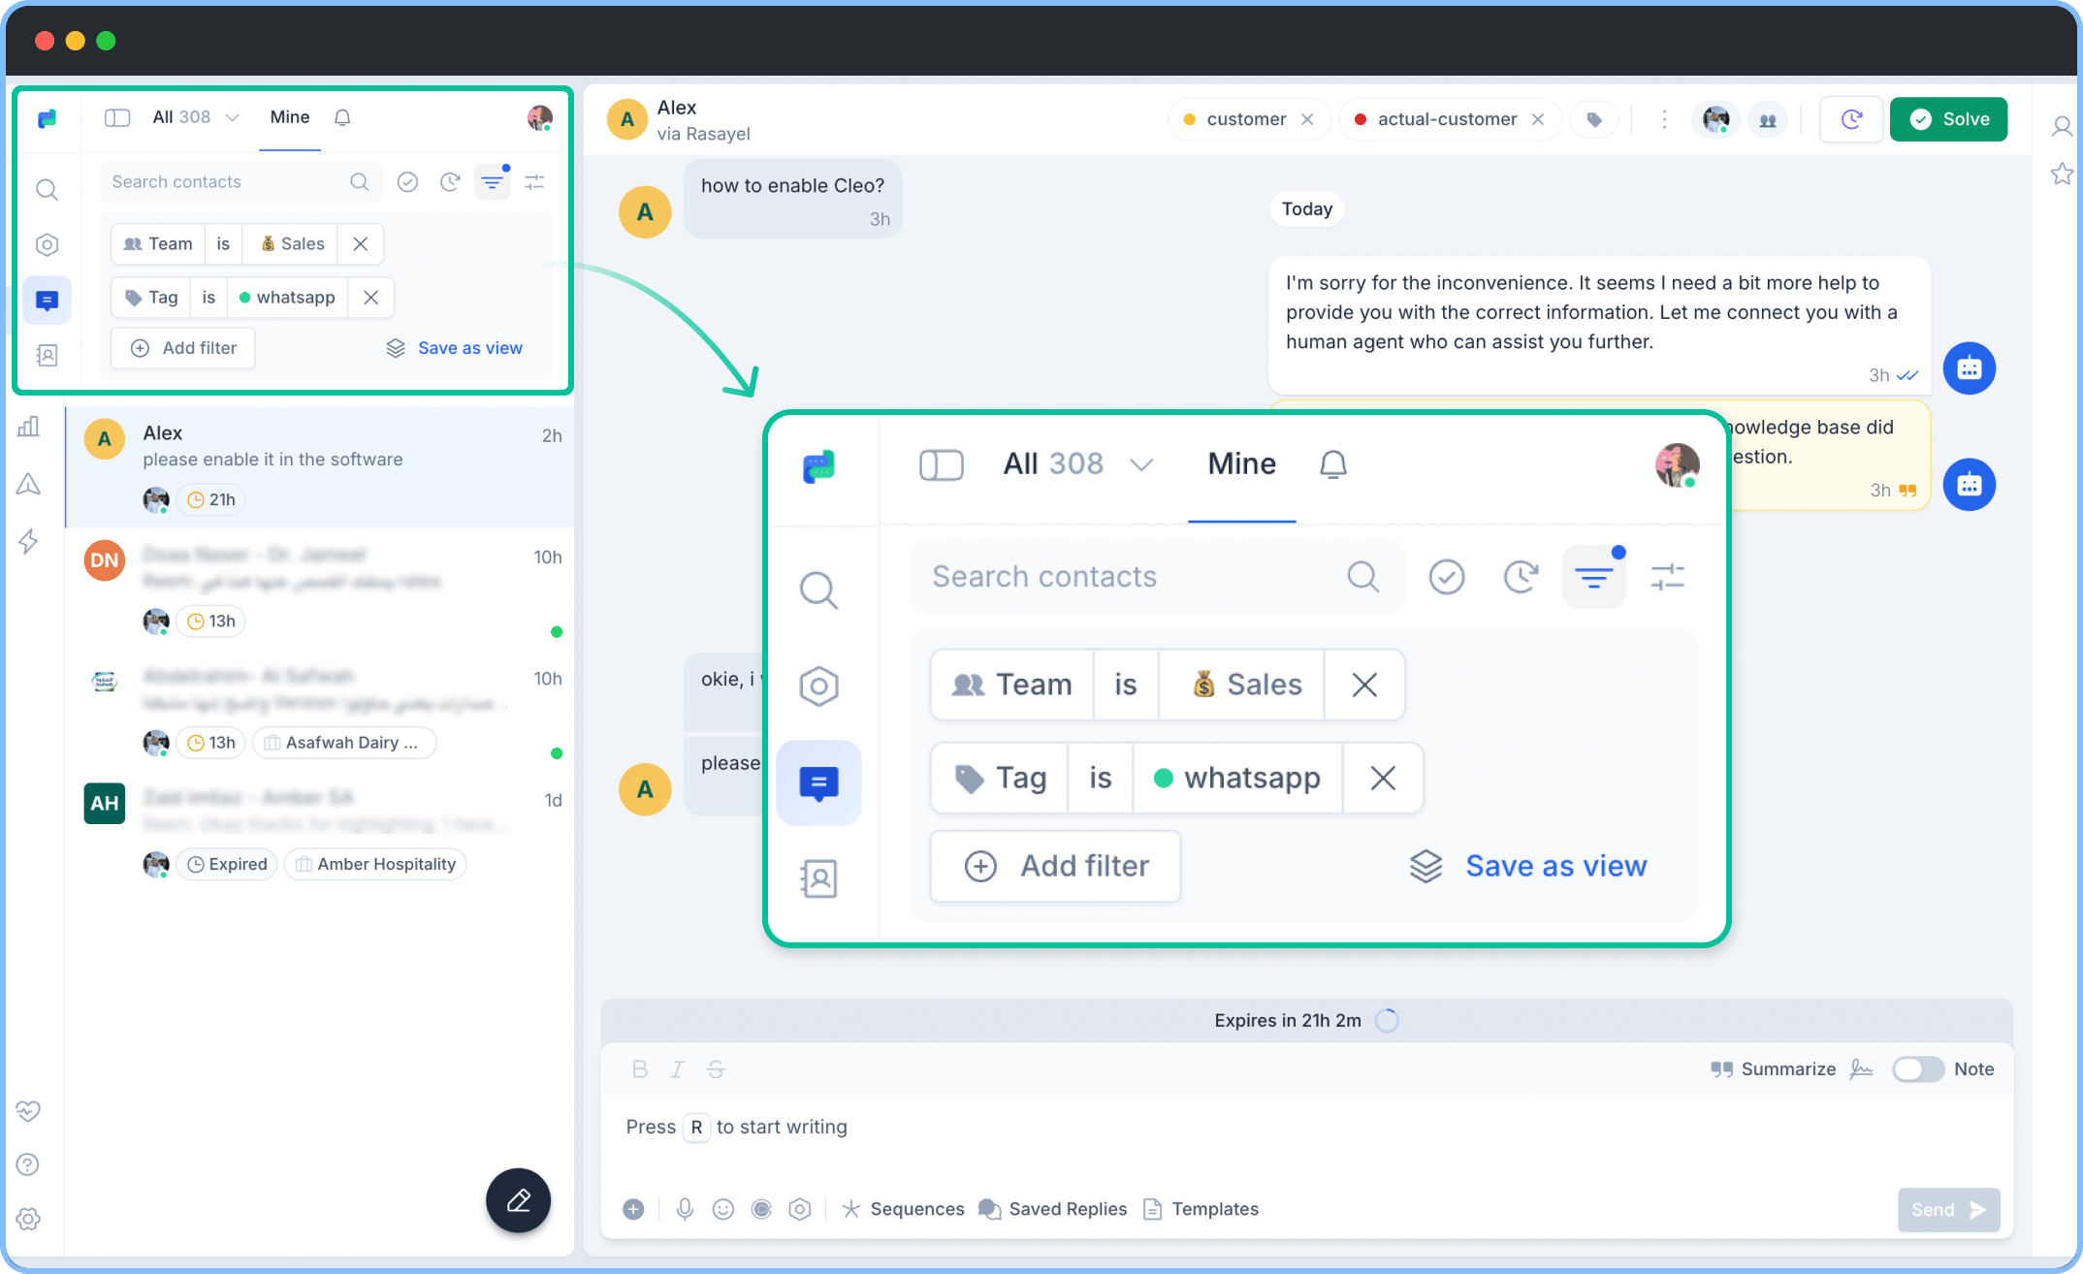Click the Send button

1948,1209
